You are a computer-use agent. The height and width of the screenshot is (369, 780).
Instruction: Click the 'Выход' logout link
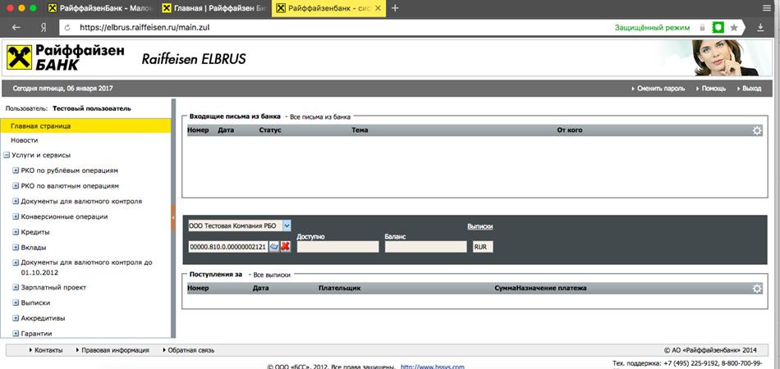click(x=751, y=89)
